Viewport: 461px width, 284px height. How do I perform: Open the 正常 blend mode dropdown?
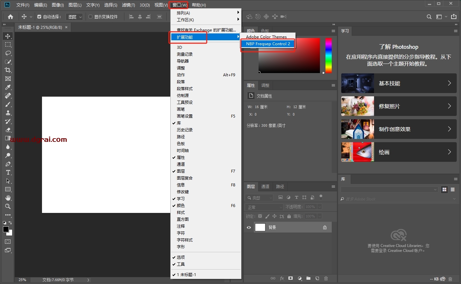[264, 207]
